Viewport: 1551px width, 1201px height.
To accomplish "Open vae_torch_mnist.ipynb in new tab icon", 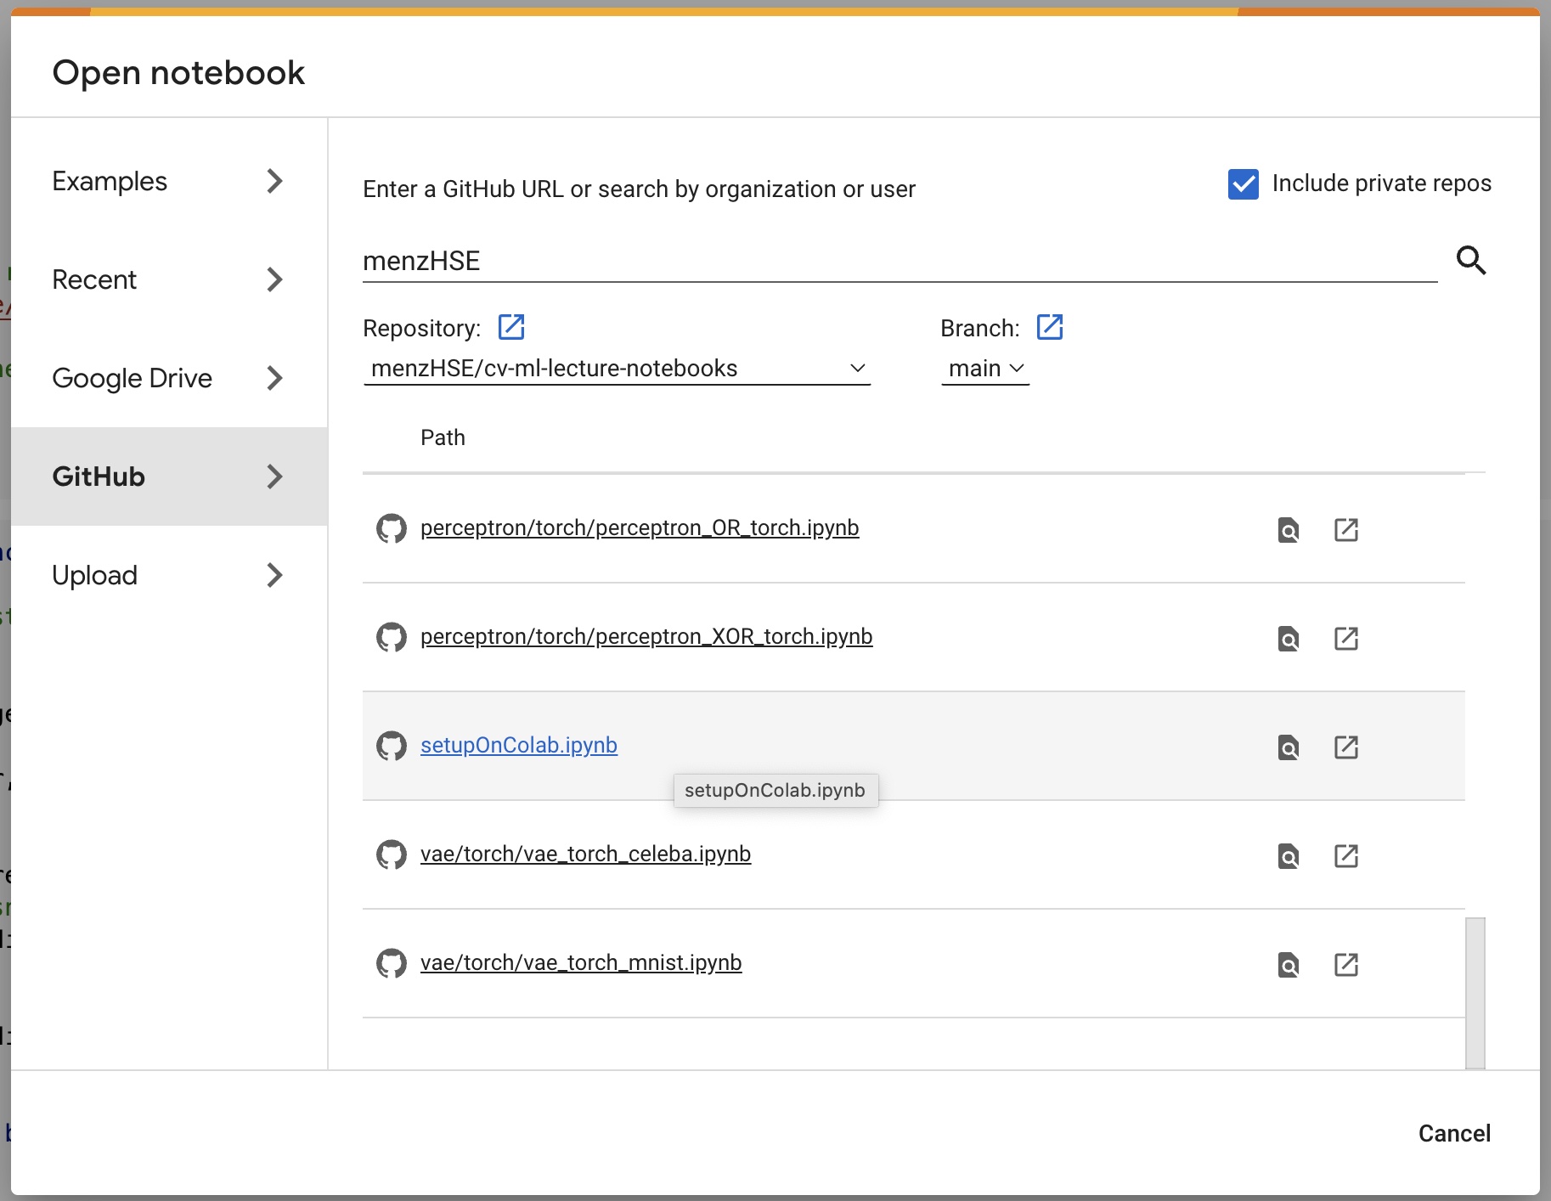I will [1346, 965].
